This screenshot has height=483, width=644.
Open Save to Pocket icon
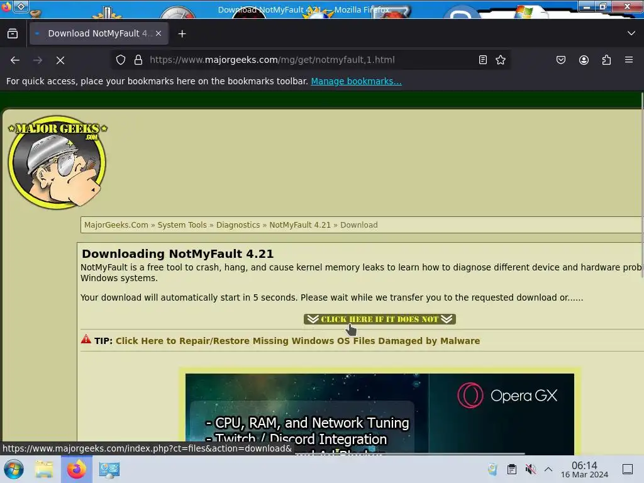[561, 60]
